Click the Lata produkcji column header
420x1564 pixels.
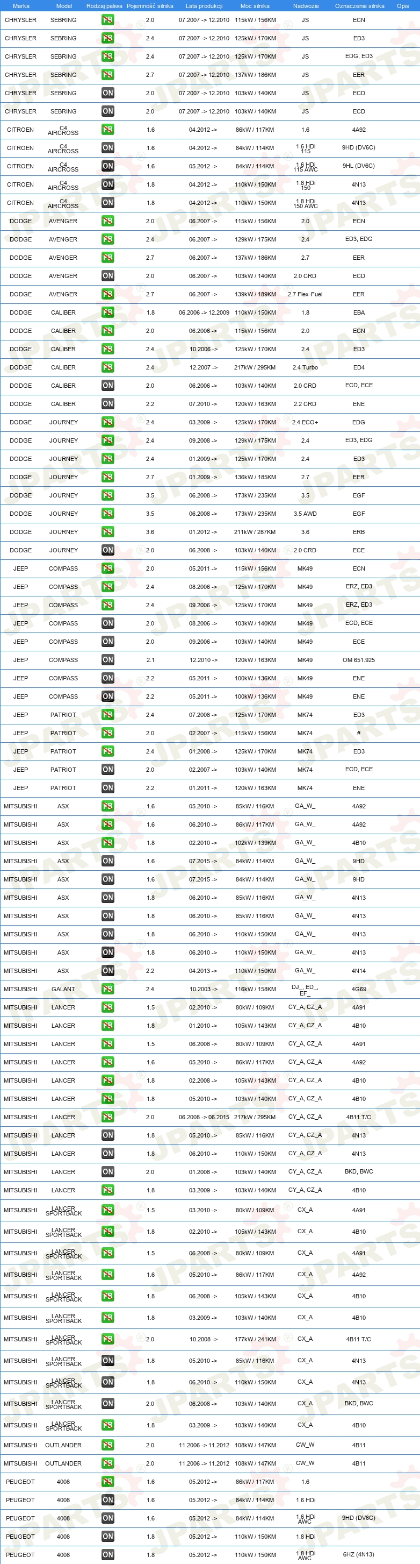[x=204, y=6]
